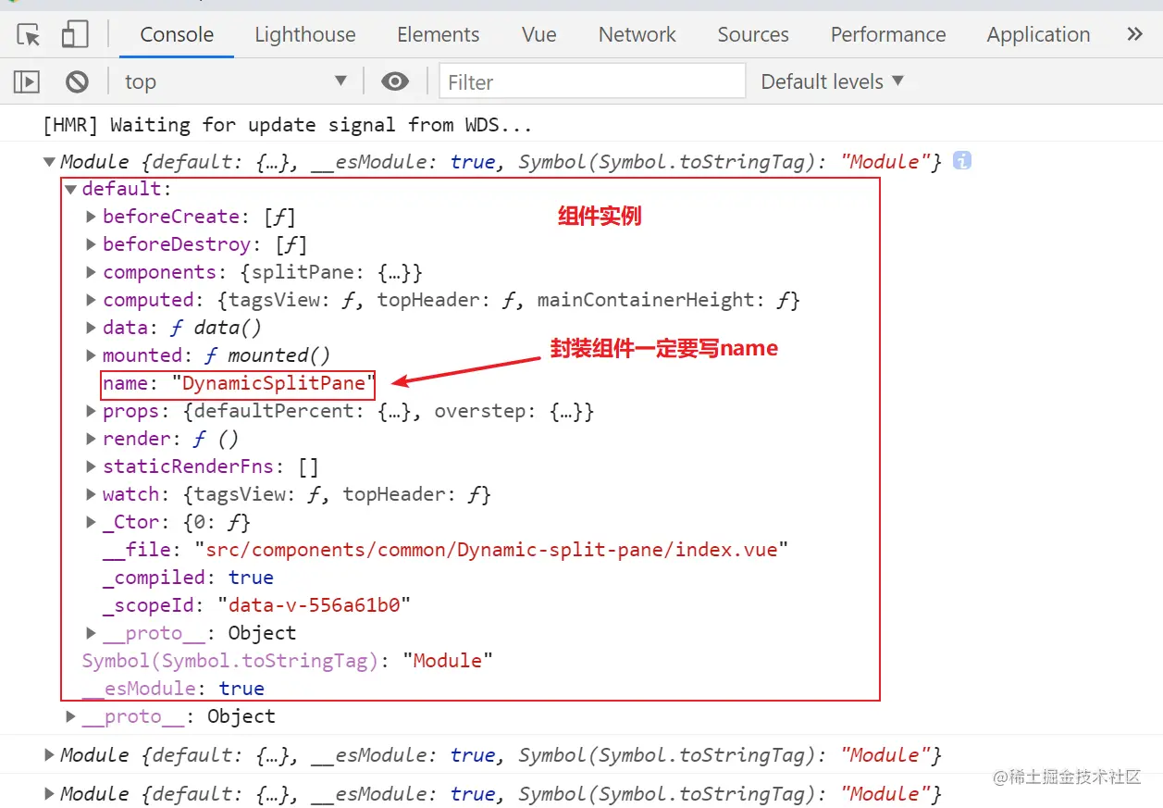Click the Symbol(Symbol.toStringTag) "Module" line
The width and height of the screenshot is (1163, 808).
click(x=287, y=661)
